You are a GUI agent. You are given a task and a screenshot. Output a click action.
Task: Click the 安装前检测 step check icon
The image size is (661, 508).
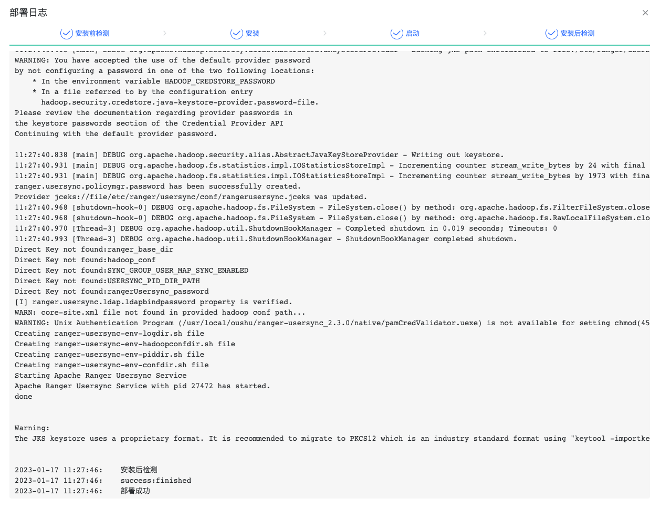point(67,34)
